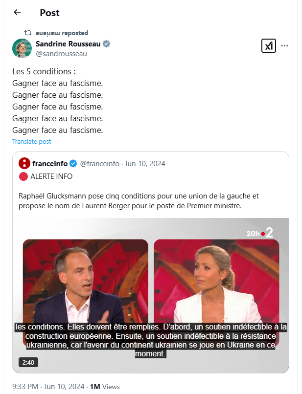Click the red ALERTE INFO circle emoji
The image size is (302, 394).
23,176
